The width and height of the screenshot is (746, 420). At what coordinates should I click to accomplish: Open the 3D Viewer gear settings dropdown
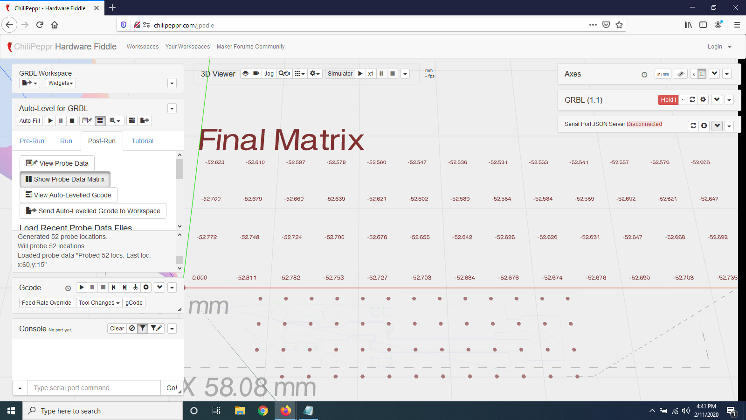[315, 74]
